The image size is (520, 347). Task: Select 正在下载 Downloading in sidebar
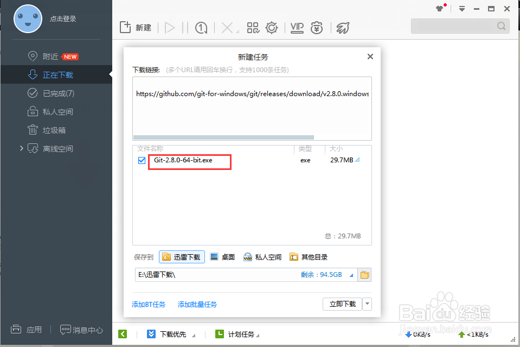tap(56, 75)
